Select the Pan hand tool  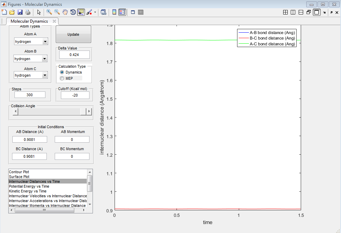click(x=65, y=12)
